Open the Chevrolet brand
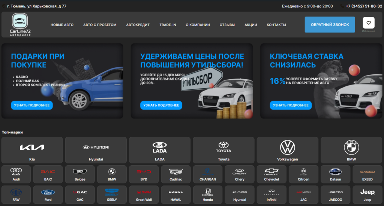This screenshot has height=206, width=384. (271, 174)
